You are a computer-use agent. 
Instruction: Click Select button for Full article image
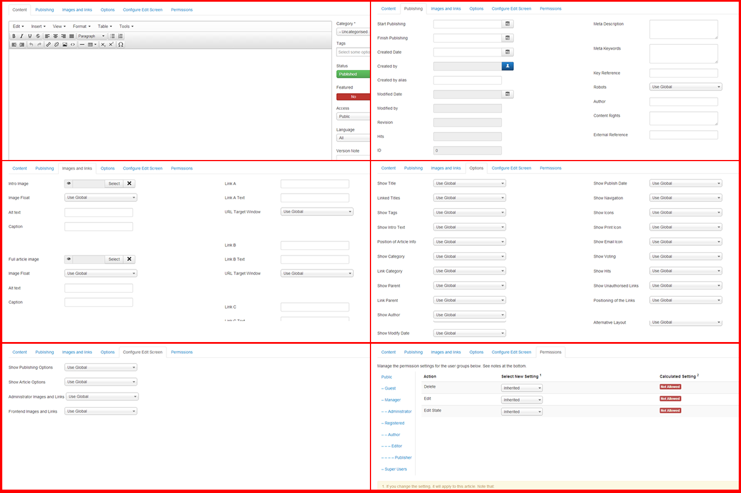pos(114,260)
